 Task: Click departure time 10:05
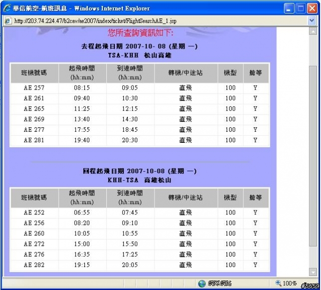click(82, 233)
